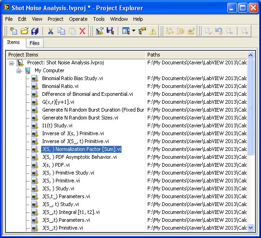The height and width of the screenshot is (238, 261).
Task: Select J(S, ) Normalization Factor [Sum].vi
Action: pyautogui.click(x=81, y=149)
